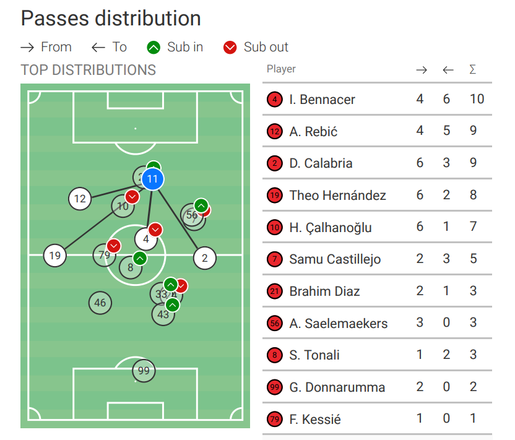The height and width of the screenshot is (440, 515).
Task: Select the A. Rebić table row
Action: 377,131
